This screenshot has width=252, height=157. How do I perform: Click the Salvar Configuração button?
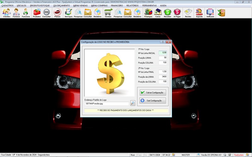153,93
